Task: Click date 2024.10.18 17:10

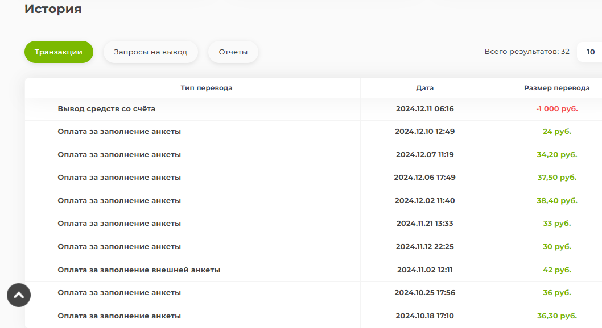Action: tap(424, 316)
